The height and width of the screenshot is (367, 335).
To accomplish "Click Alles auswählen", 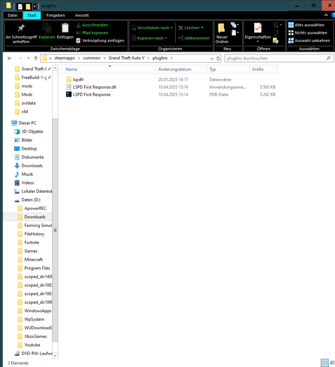I will click(x=306, y=25).
